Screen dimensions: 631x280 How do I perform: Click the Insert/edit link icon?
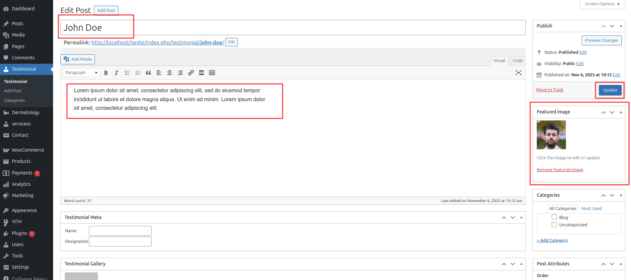point(191,73)
